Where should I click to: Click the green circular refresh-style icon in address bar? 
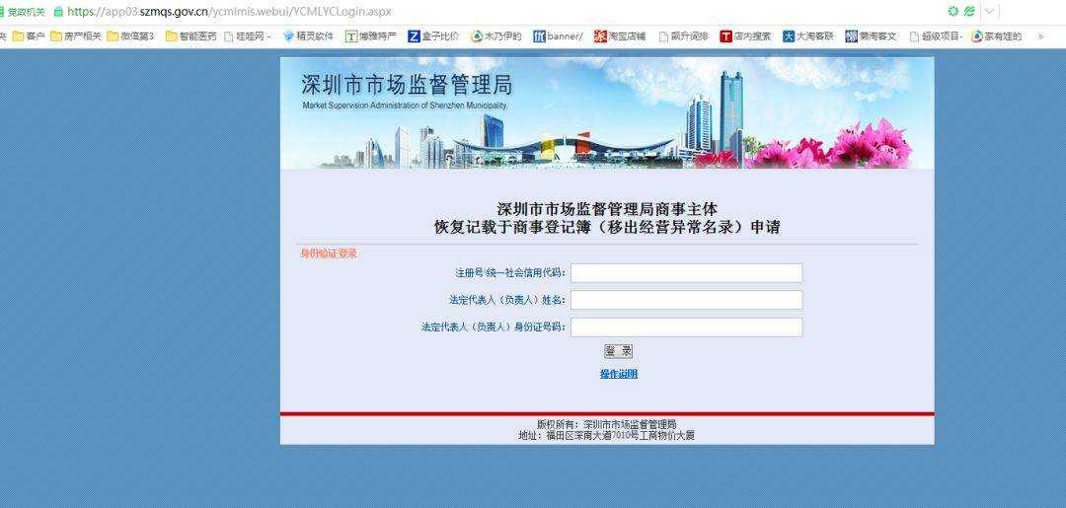(x=953, y=12)
